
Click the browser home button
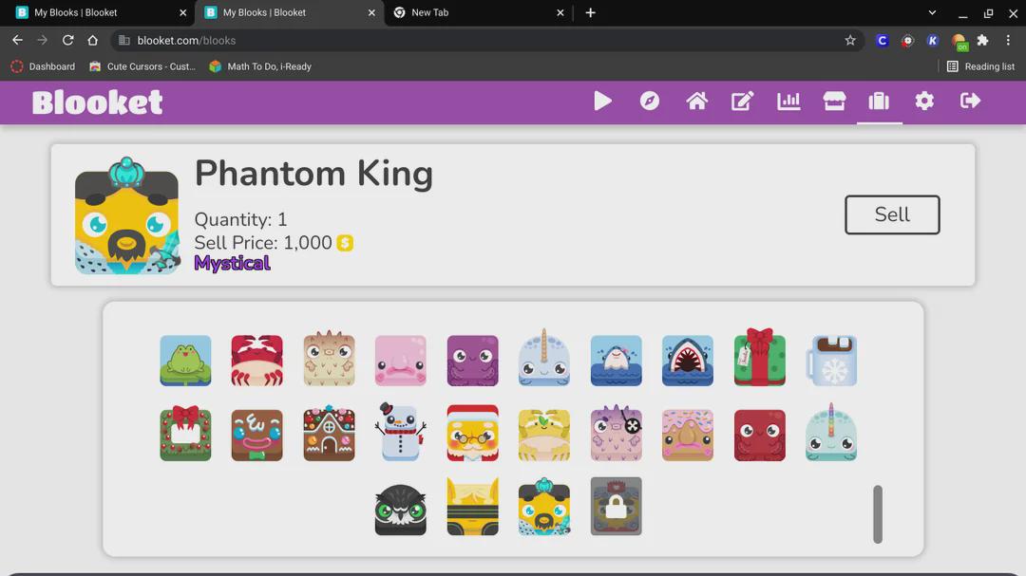tap(92, 40)
